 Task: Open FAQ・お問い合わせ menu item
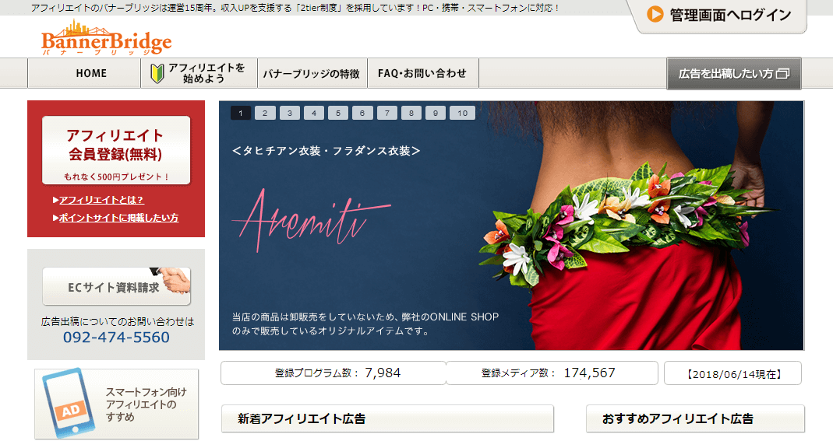(423, 73)
